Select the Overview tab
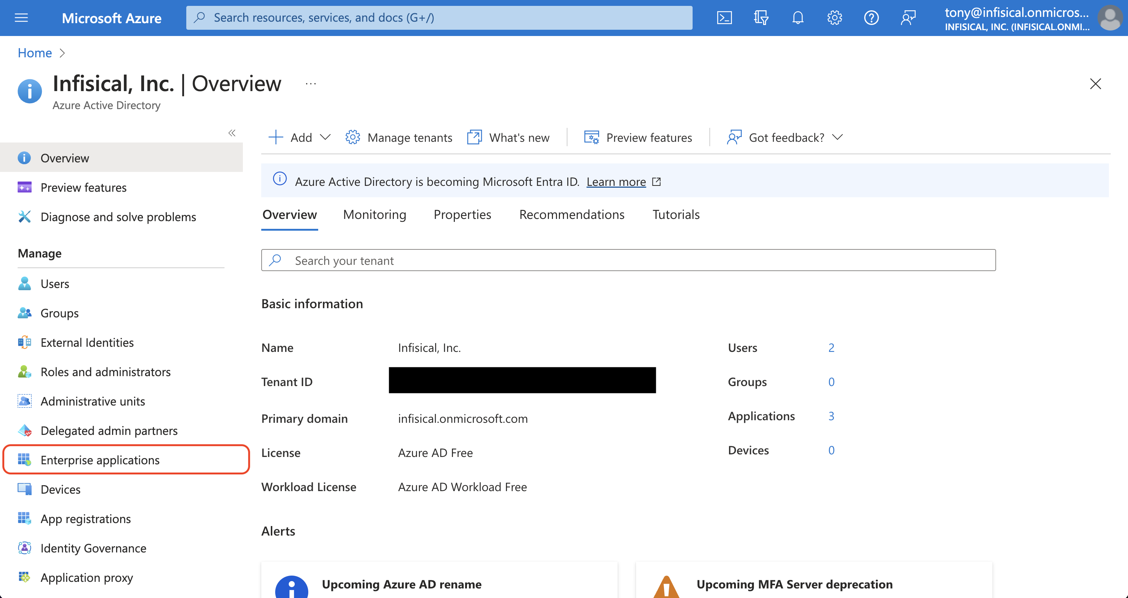Image resolution: width=1128 pixels, height=598 pixels. coord(290,215)
